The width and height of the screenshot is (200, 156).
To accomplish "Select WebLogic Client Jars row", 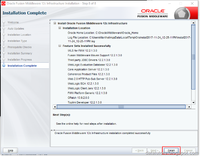I will [87, 88].
